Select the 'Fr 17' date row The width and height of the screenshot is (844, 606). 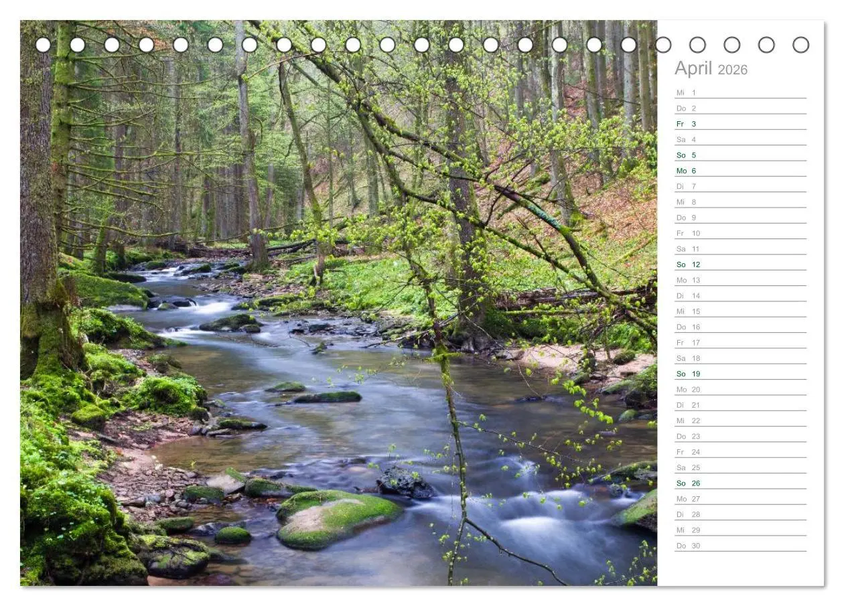pyautogui.click(x=740, y=342)
